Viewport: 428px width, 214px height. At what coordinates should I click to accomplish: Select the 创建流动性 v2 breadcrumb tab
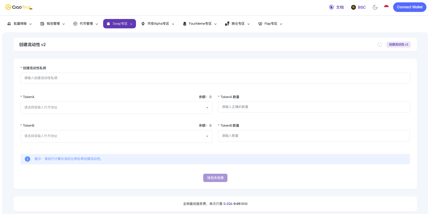tap(398, 44)
